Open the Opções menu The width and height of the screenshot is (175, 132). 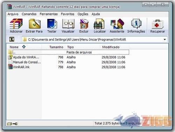pos(83,14)
